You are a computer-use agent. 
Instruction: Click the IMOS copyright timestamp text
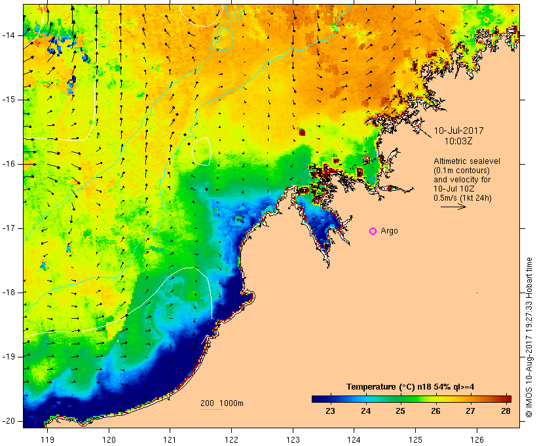529,338
